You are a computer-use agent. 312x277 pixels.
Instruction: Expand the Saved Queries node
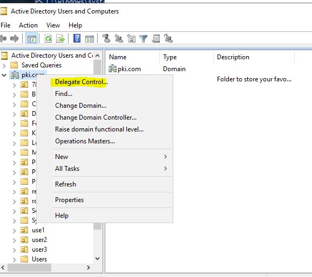click(x=4, y=65)
